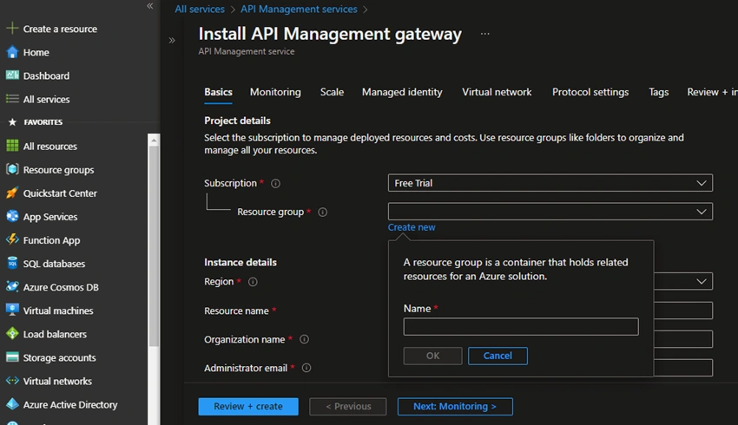Viewport: 738px width, 425px height.
Task: Click Next: Monitoring button
Action: coord(455,406)
